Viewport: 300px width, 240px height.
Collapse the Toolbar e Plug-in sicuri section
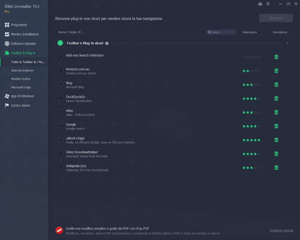coord(287,43)
